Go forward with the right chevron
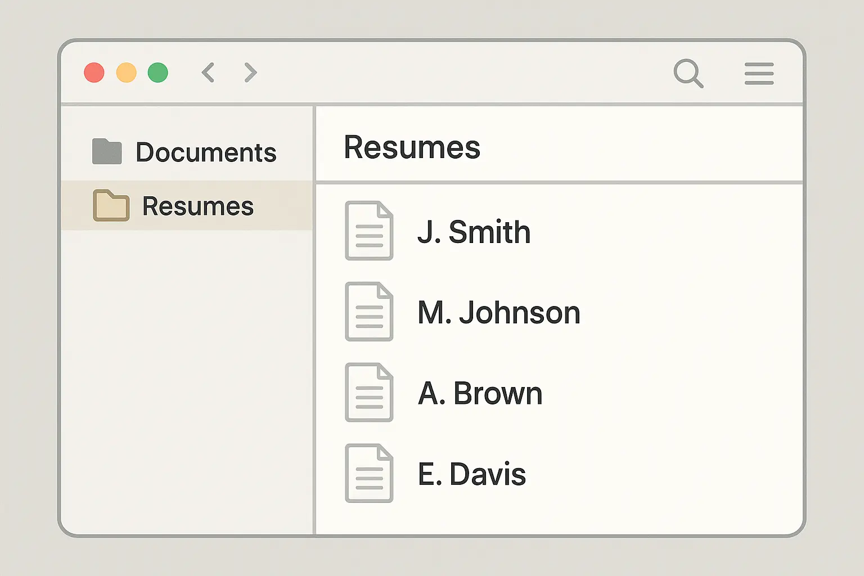The width and height of the screenshot is (864, 576). pos(250,73)
